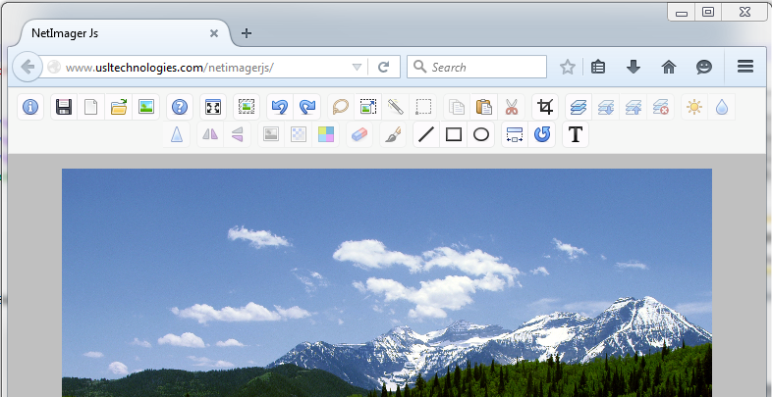The image size is (772, 397).
Task: Click the grayscale image icon
Action: click(x=271, y=134)
